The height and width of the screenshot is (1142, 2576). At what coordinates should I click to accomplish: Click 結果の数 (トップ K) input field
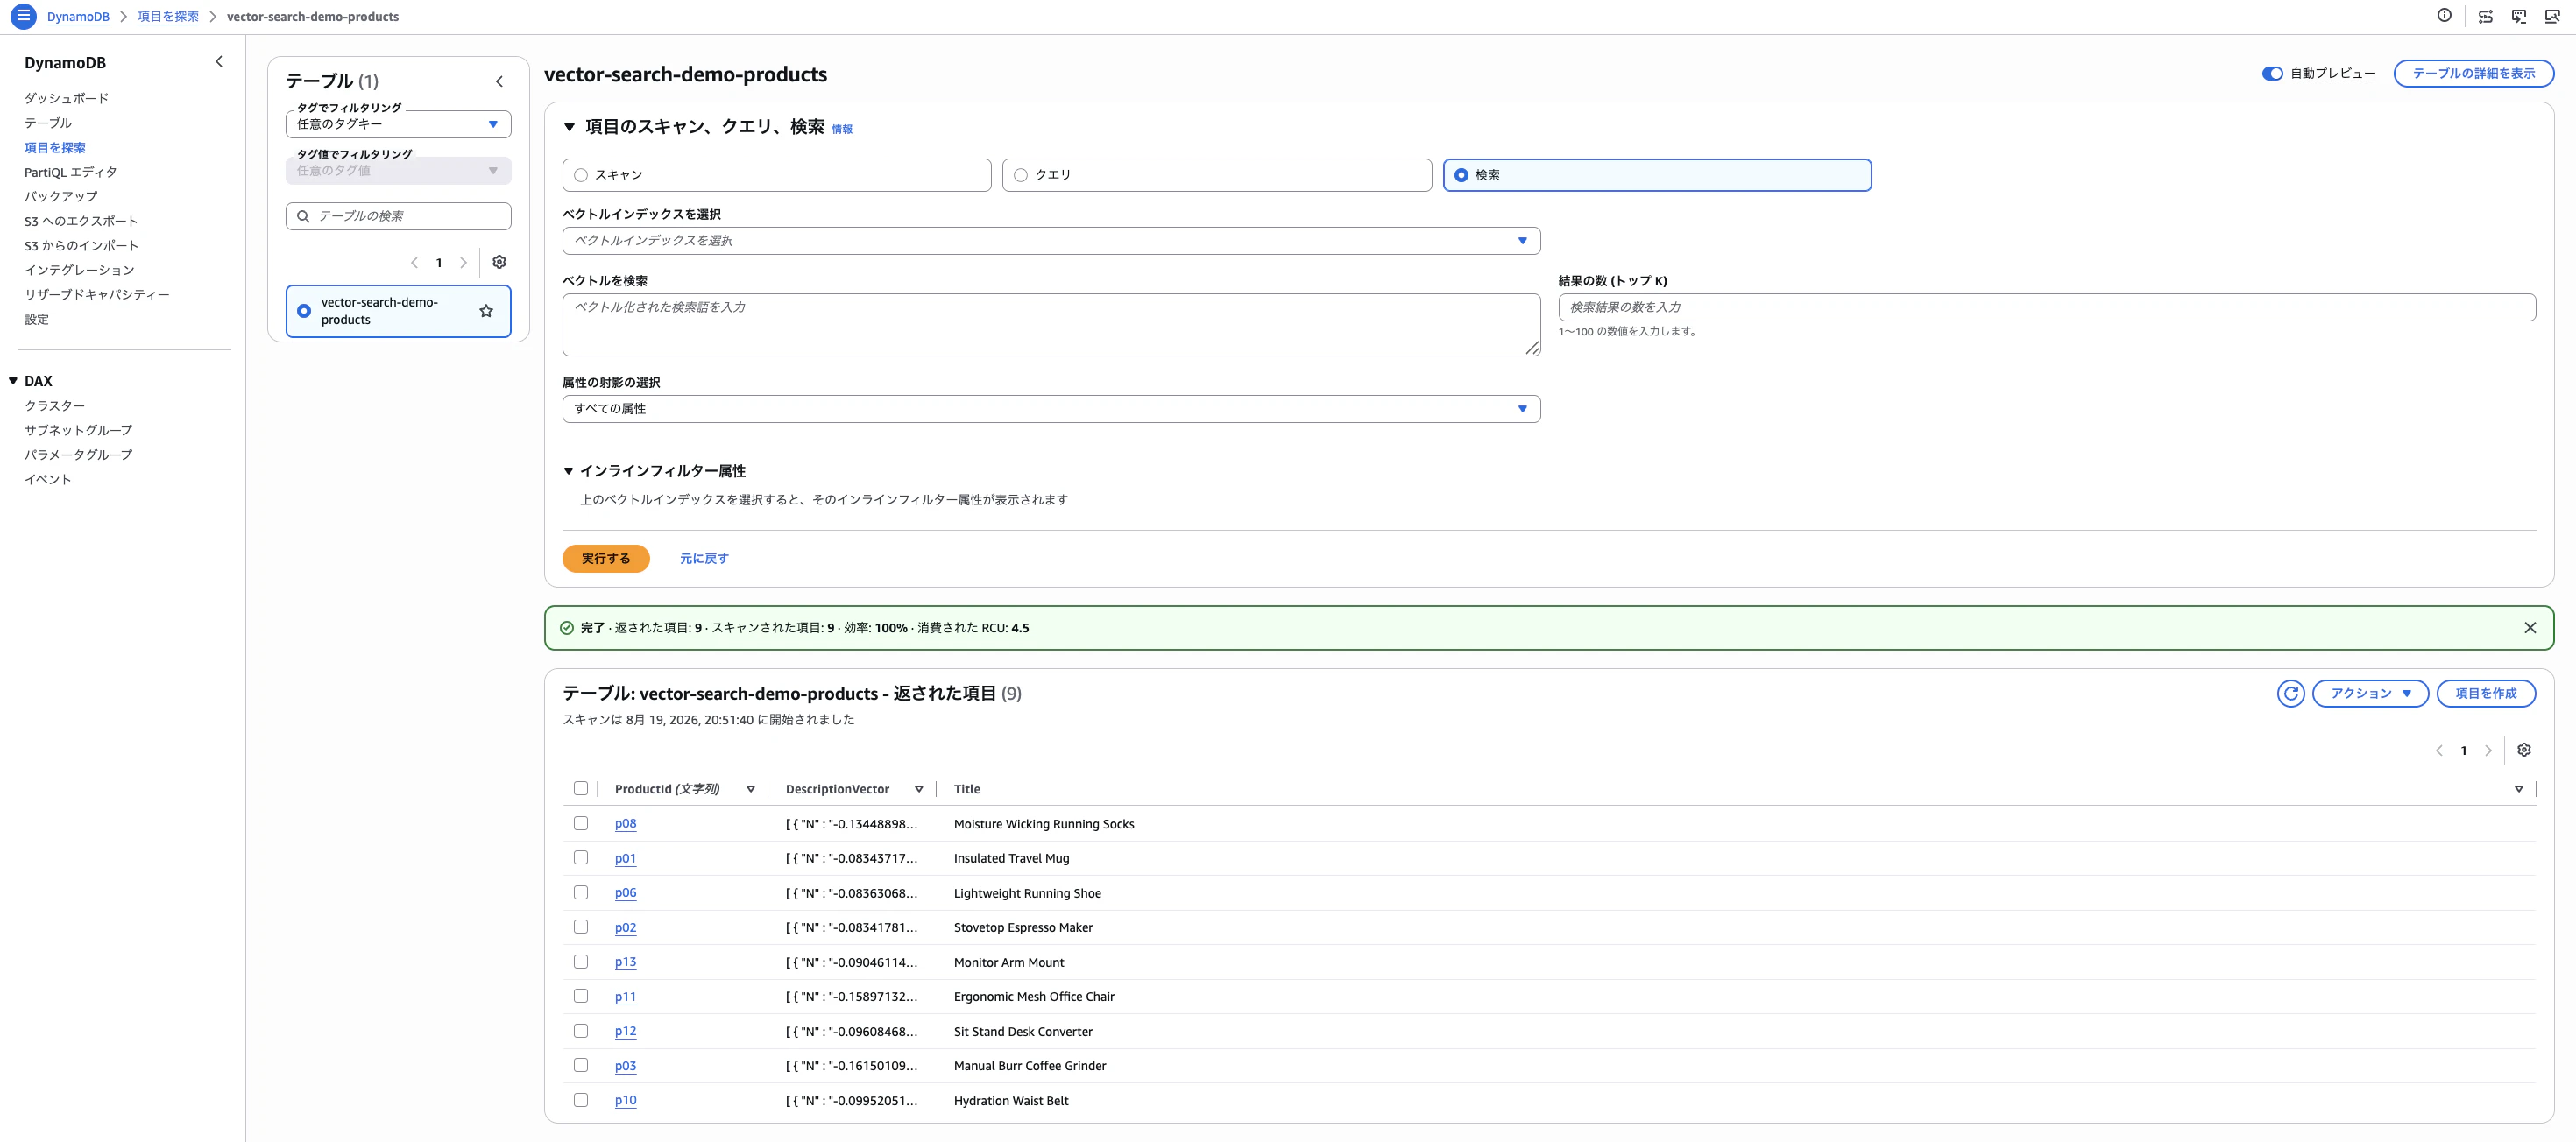[2046, 307]
